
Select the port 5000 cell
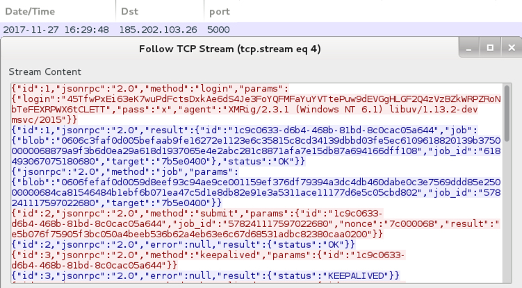point(218,30)
